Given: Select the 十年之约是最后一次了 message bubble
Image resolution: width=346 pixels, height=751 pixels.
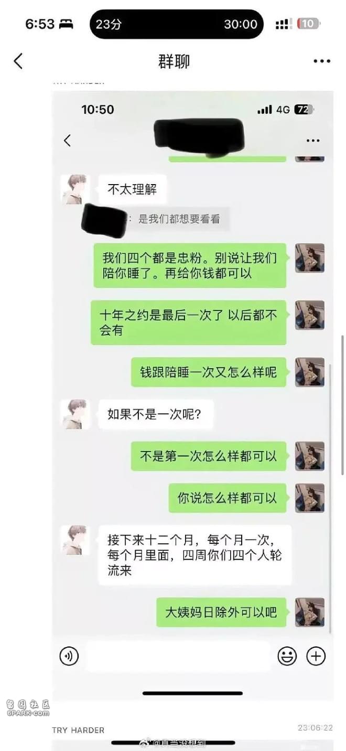Looking at the screenshot, I should click(x=189, y=323).
